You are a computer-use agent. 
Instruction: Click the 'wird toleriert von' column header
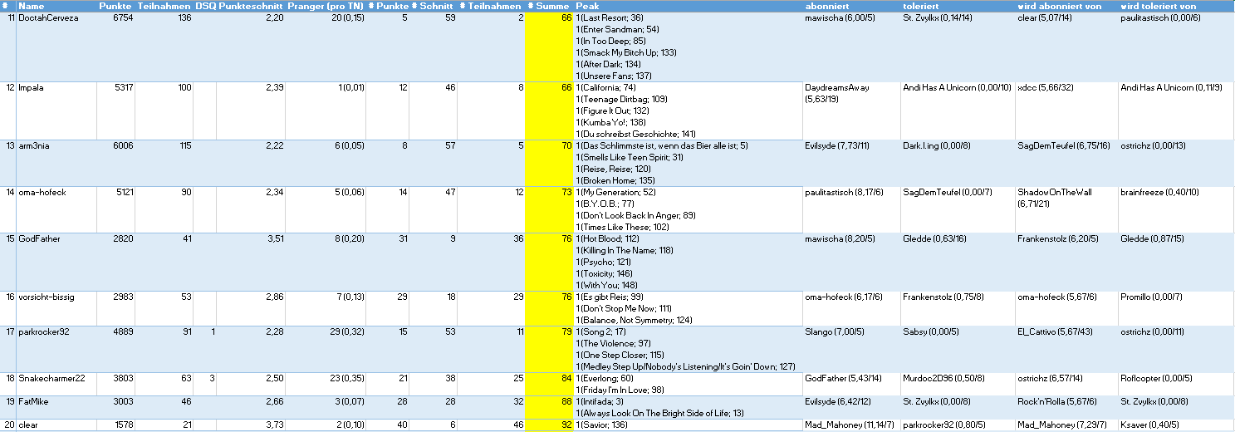coord(1158,6)
